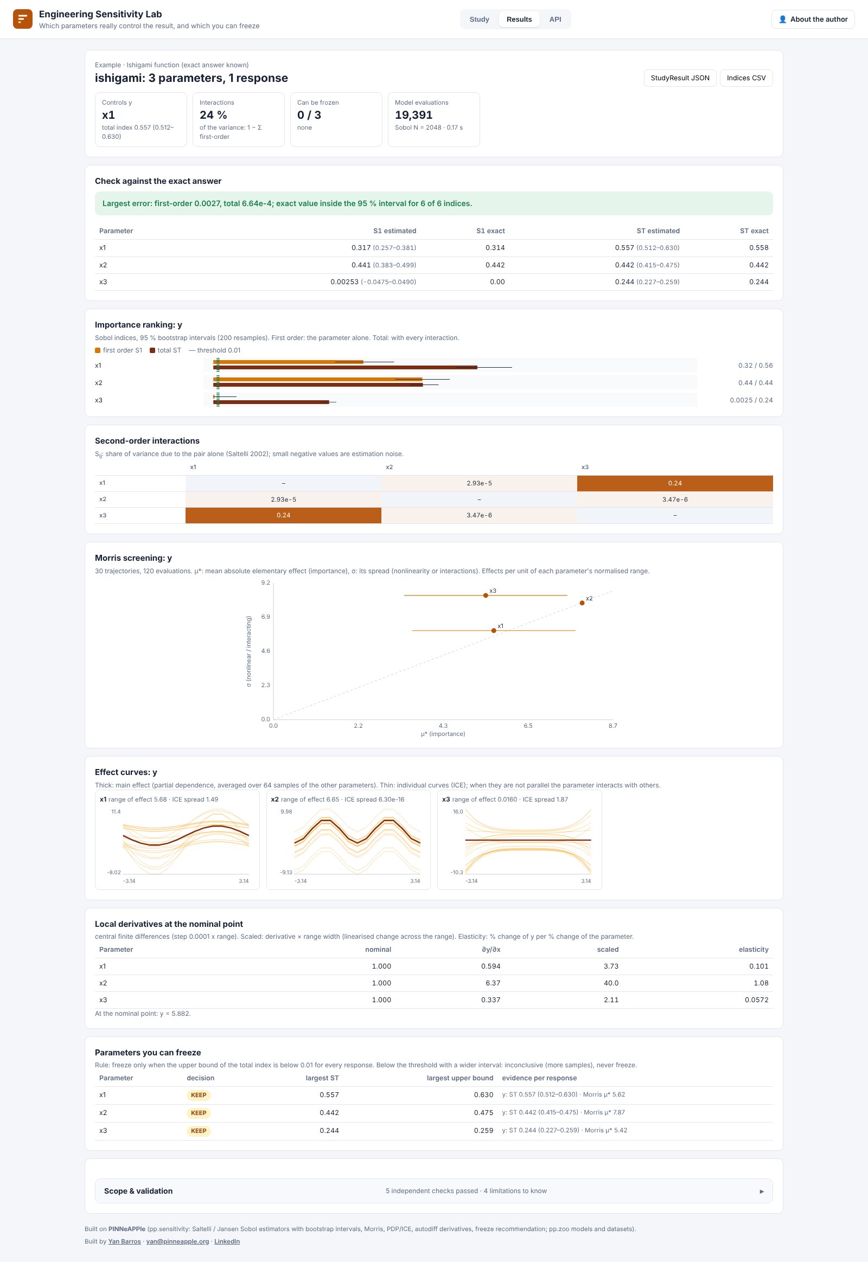868x1262 pixels.
Task: Open the x3 effect curve chart
Action: tap(519, 840)
